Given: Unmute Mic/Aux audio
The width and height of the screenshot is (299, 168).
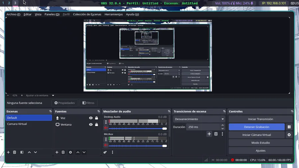Looking at the screenshot, I should [106, 145].
